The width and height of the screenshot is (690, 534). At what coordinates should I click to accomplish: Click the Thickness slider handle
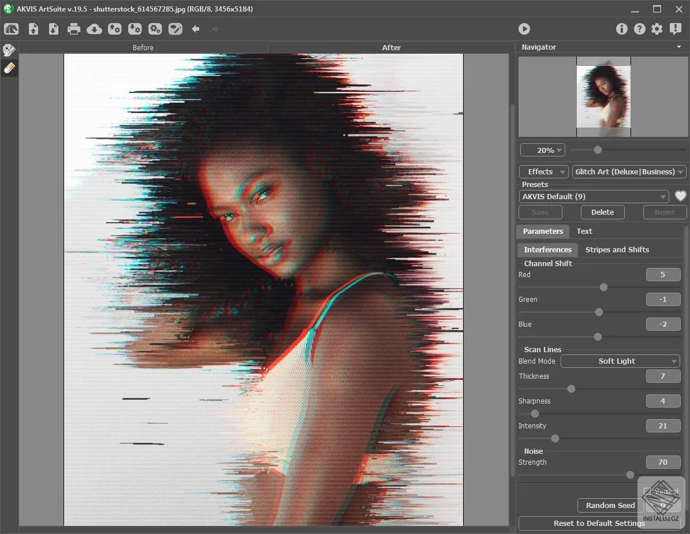(571, 389)
